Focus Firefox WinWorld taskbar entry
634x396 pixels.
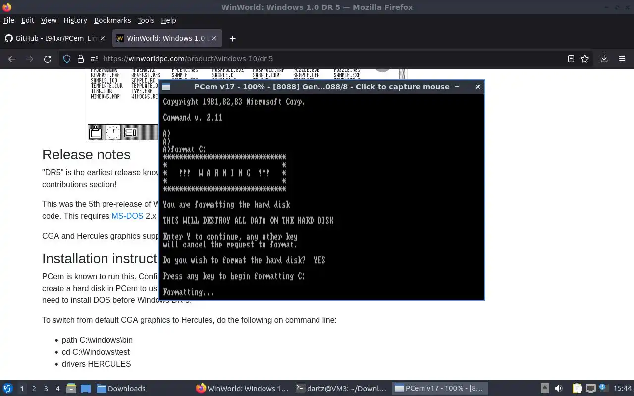[242, 388]
